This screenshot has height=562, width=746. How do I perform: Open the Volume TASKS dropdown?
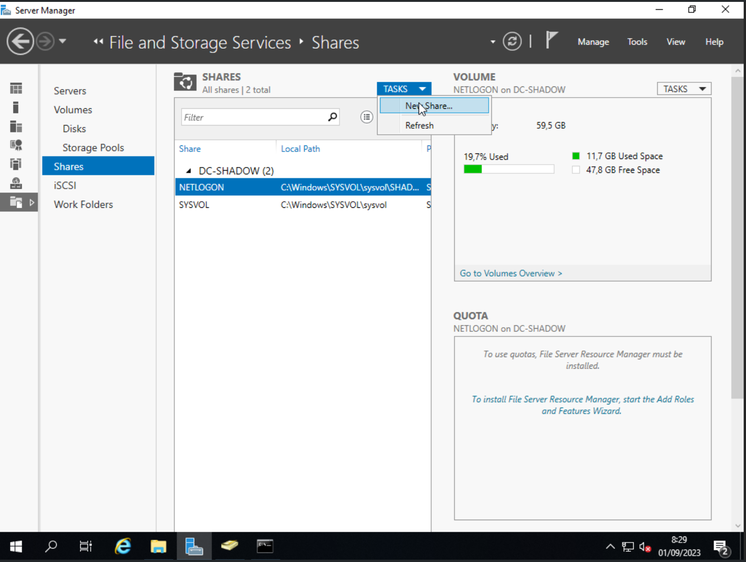point(684,89)
